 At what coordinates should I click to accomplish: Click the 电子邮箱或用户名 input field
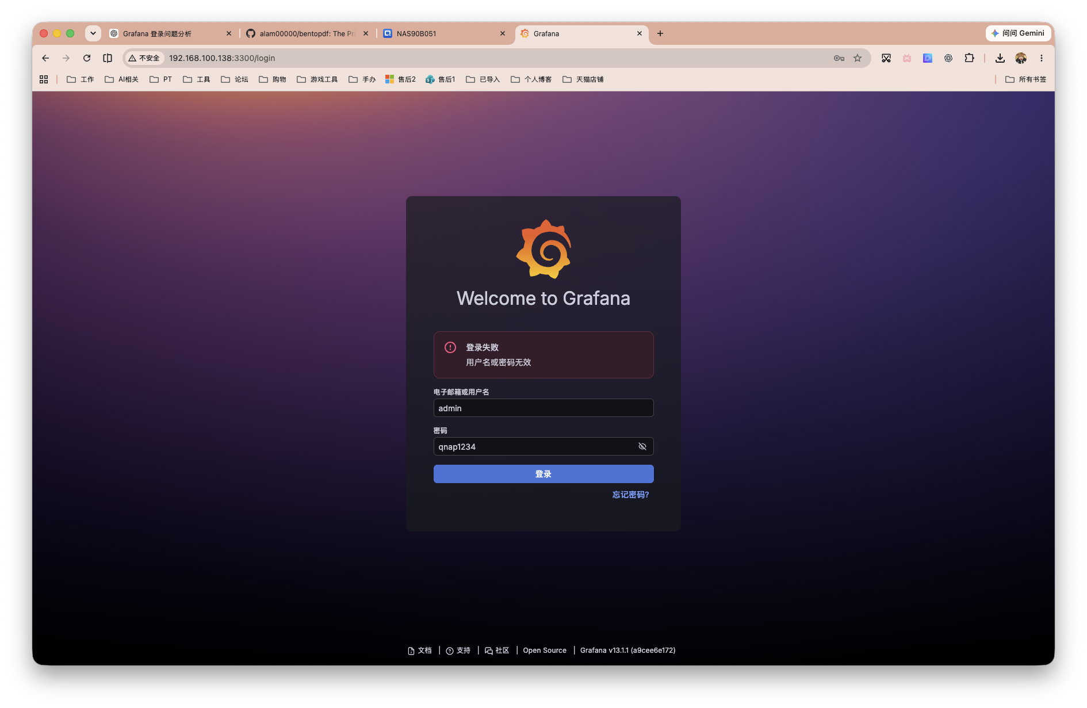543,408
